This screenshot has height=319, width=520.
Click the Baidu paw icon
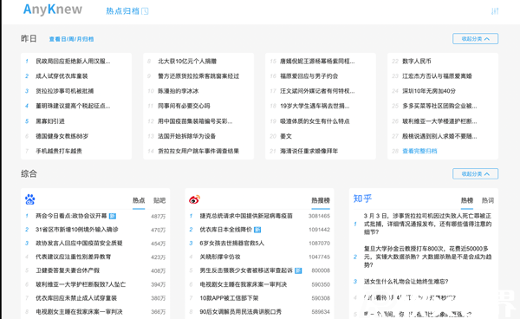29,199
